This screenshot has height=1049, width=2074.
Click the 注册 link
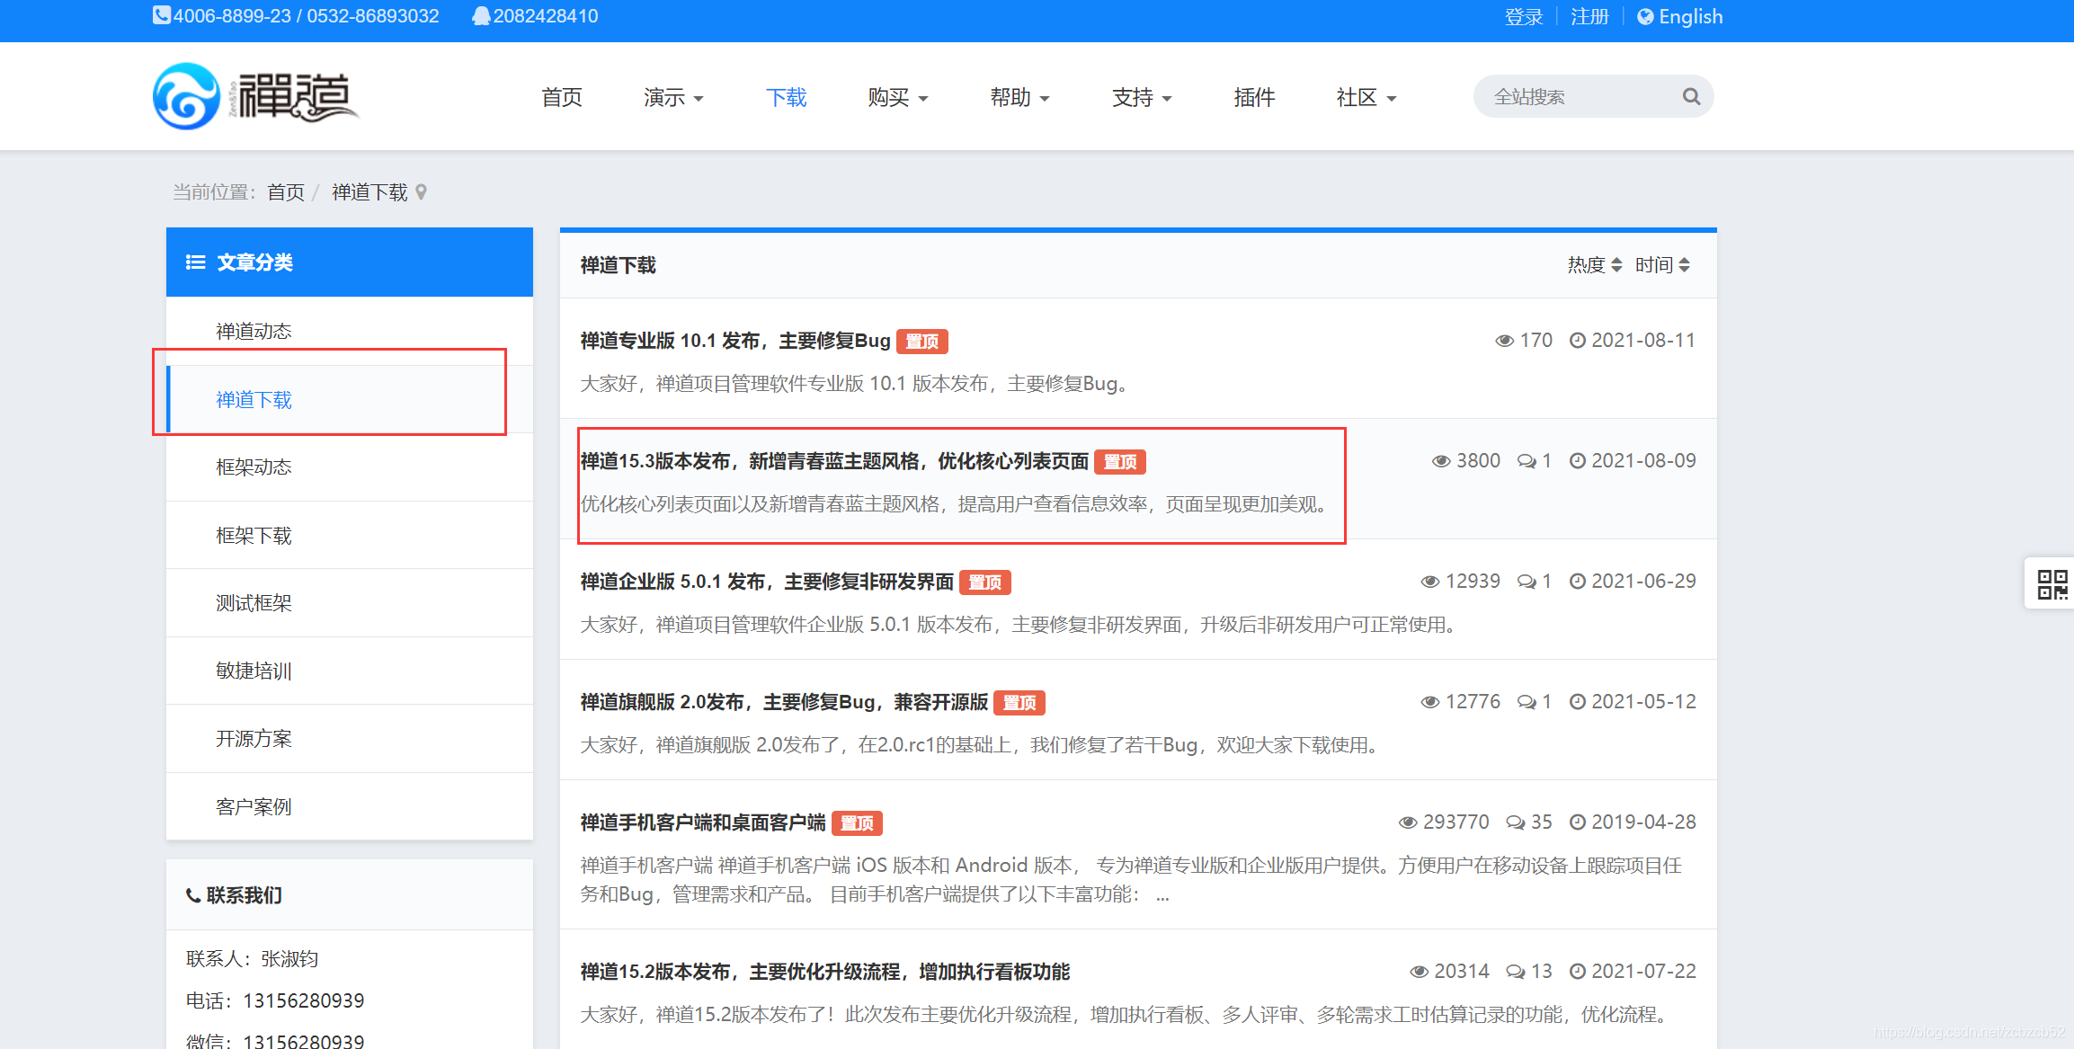pyautogui.click(x=1589, y=17)
